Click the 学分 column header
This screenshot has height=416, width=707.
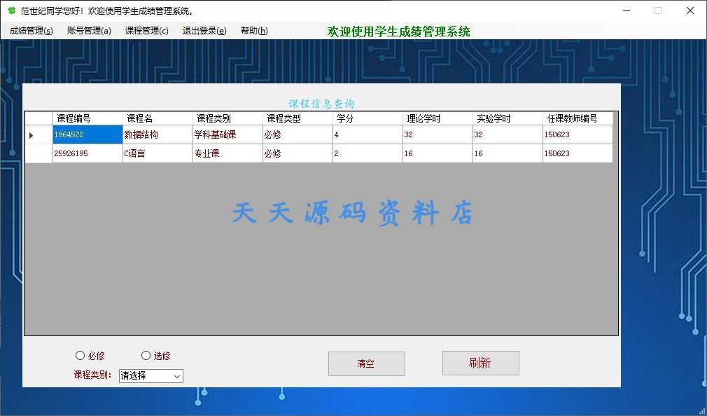(368, 118)
